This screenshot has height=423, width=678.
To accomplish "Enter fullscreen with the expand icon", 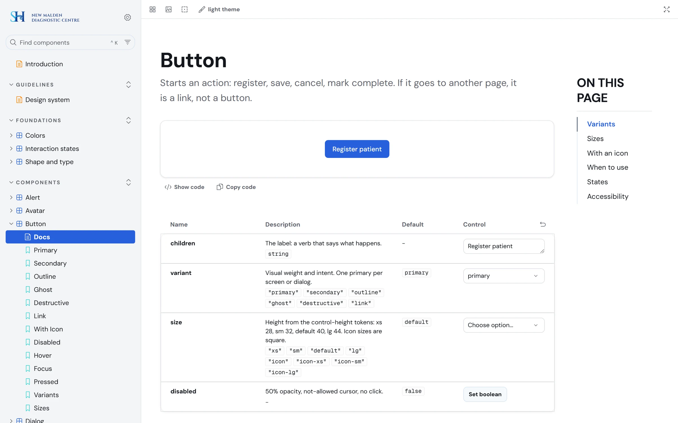I will (x=667, y=9).
